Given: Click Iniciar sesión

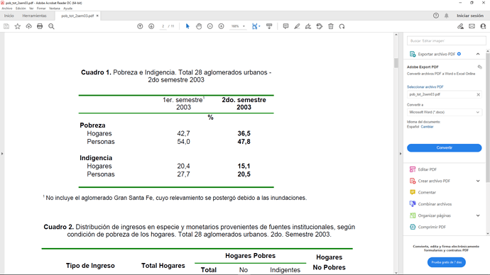Looking at the screenshot, I should (x=470, y=16).
